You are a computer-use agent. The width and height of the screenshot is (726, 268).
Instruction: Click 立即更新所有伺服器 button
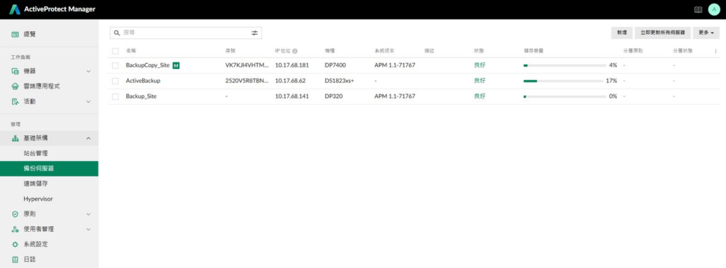coord(663,33)
